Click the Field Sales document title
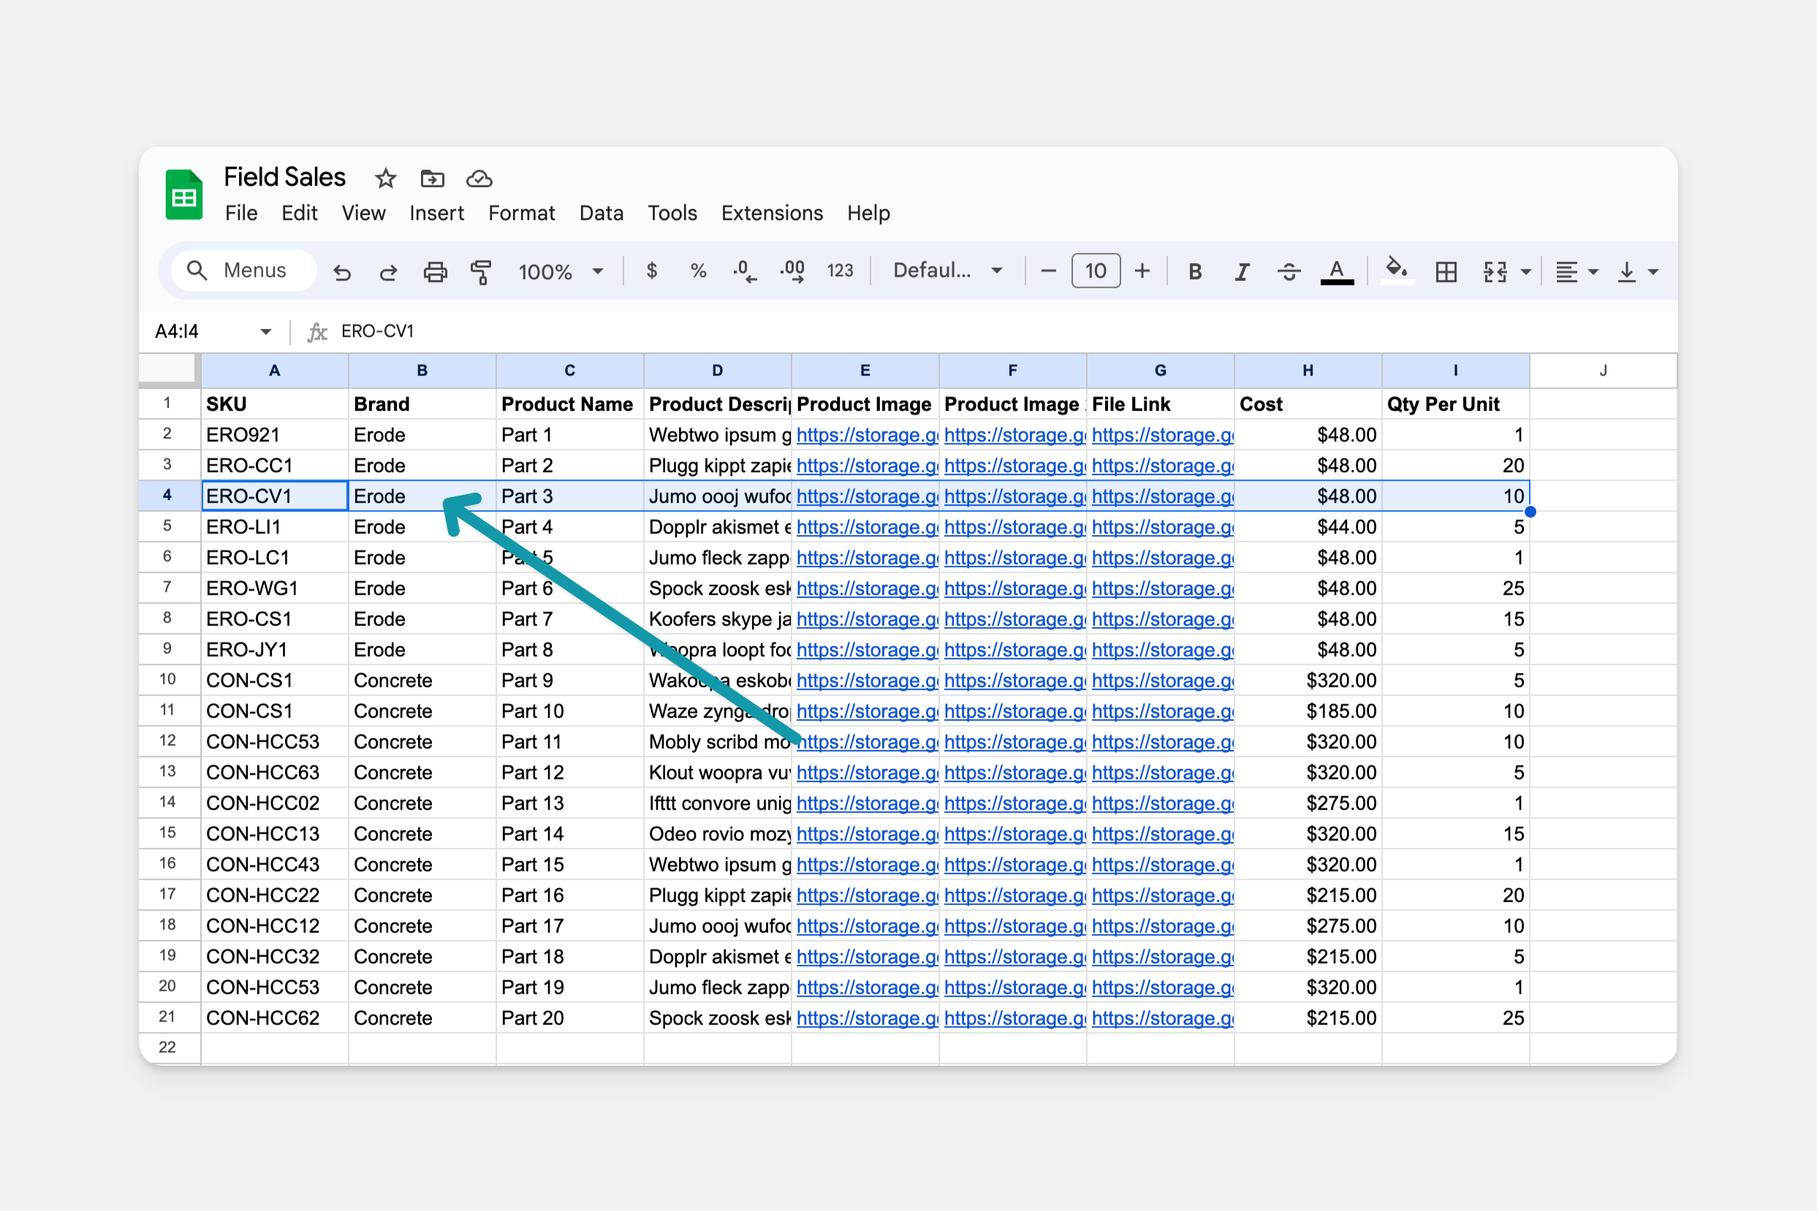This screenshot has height=1211, width=1817. coord(284,177)
